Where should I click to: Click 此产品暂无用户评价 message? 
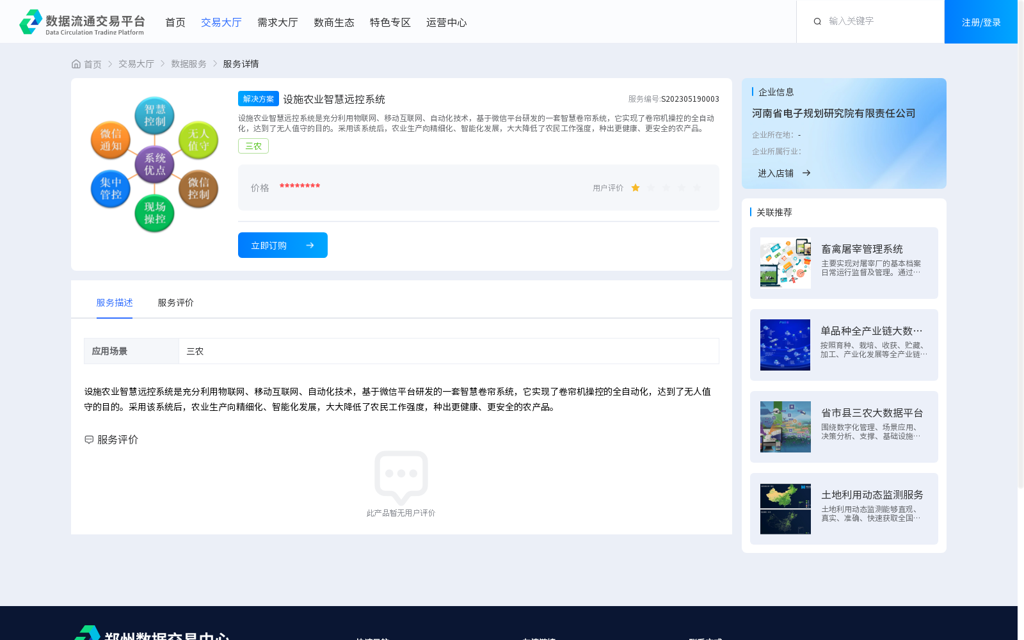pyautogui.click(x=401, y=513)
